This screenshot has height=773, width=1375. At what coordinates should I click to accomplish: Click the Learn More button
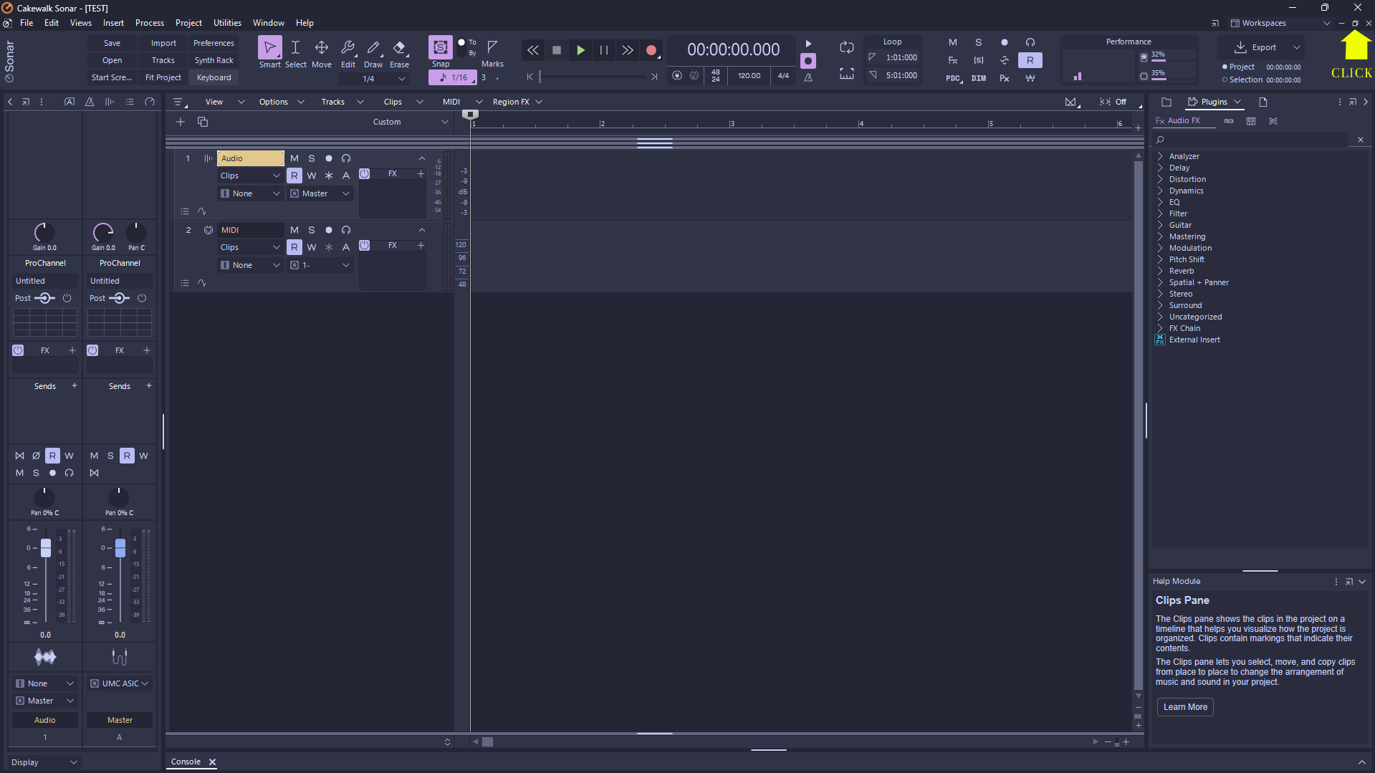point(1185,707)
